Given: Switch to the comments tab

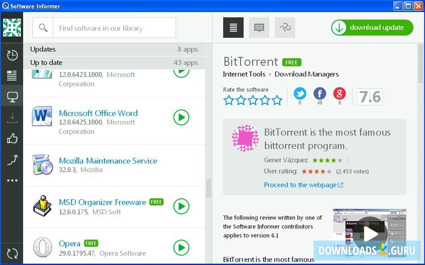Looking at the screenshot, I should 259,27.
